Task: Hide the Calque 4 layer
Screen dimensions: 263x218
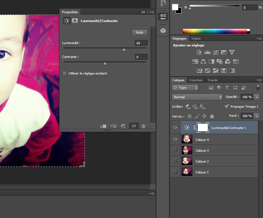Action: pyautogui.click(x=175, y=139)
